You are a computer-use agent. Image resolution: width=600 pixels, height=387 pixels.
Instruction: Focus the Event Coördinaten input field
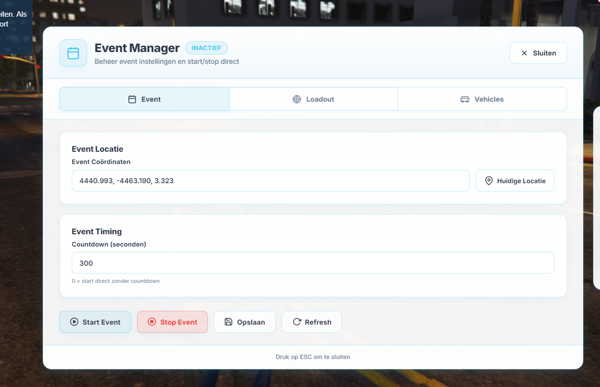[270, 181]
